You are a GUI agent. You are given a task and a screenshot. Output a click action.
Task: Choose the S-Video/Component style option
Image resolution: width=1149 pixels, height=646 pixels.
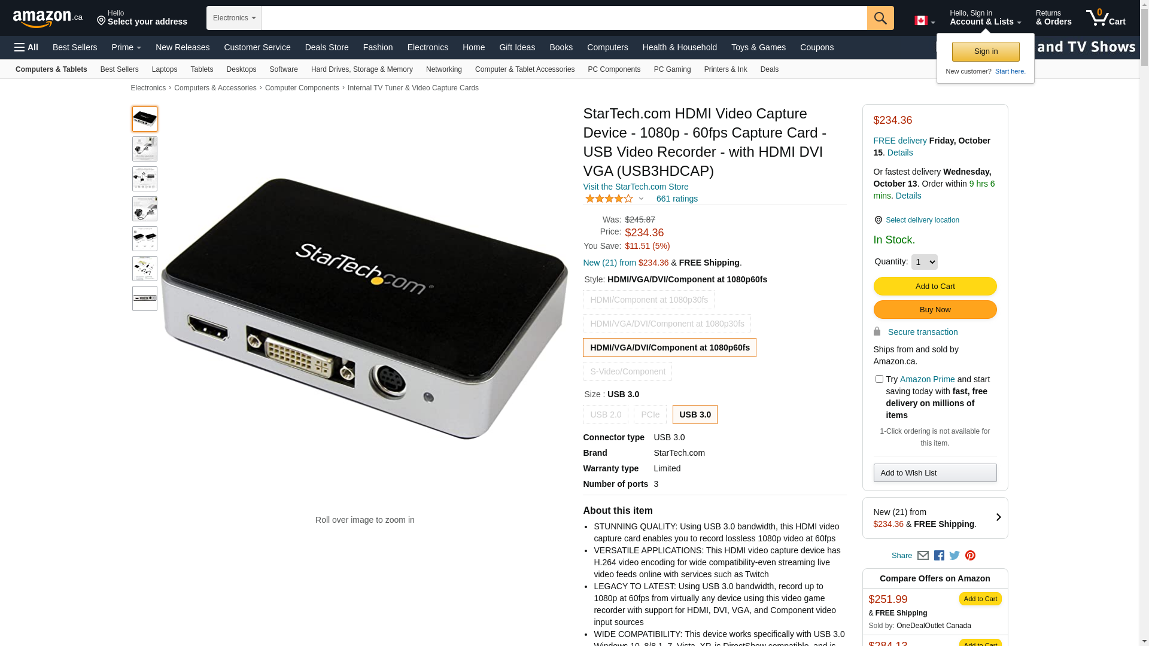(627, 371)
